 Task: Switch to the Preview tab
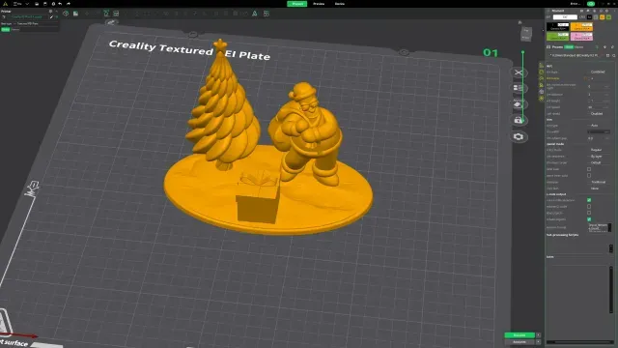[x=319, y=4]
